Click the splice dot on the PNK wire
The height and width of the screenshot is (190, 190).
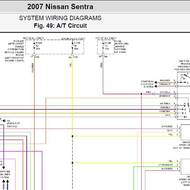coord(141,94)
